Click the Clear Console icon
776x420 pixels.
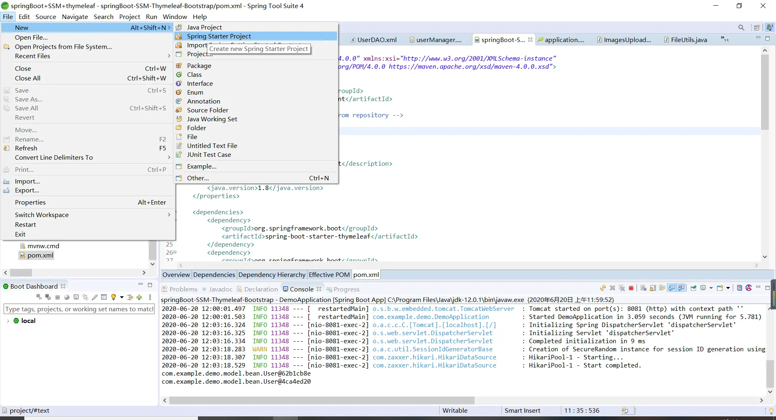pyautogui.click(x=643, y=288)
